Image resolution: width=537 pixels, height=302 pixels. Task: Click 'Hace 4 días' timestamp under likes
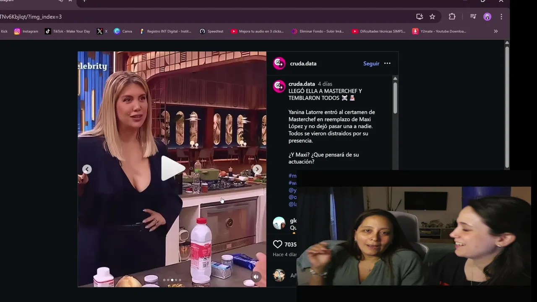284,255
